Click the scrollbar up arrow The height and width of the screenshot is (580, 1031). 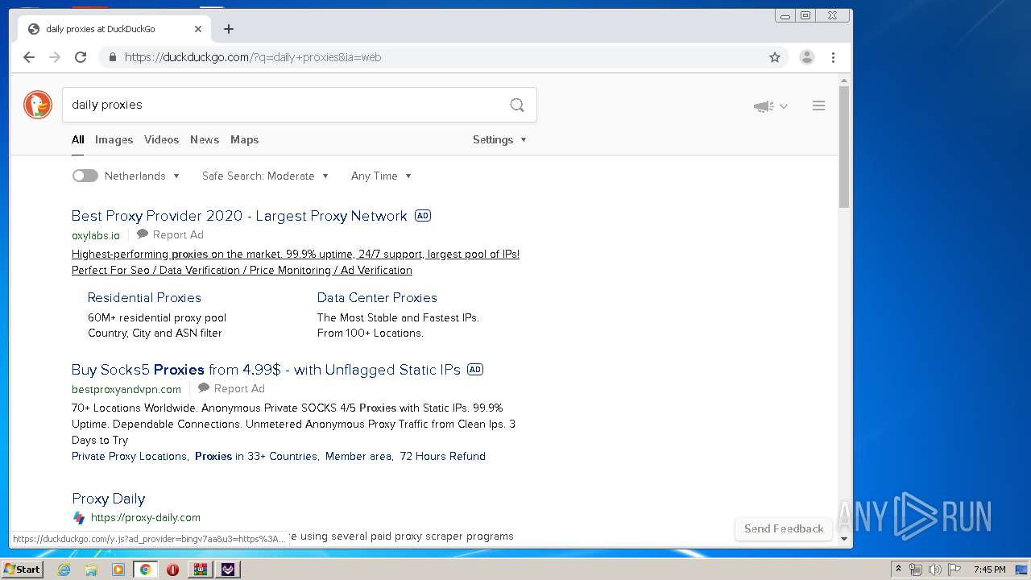pyautogui.click(x=844, y=81)
